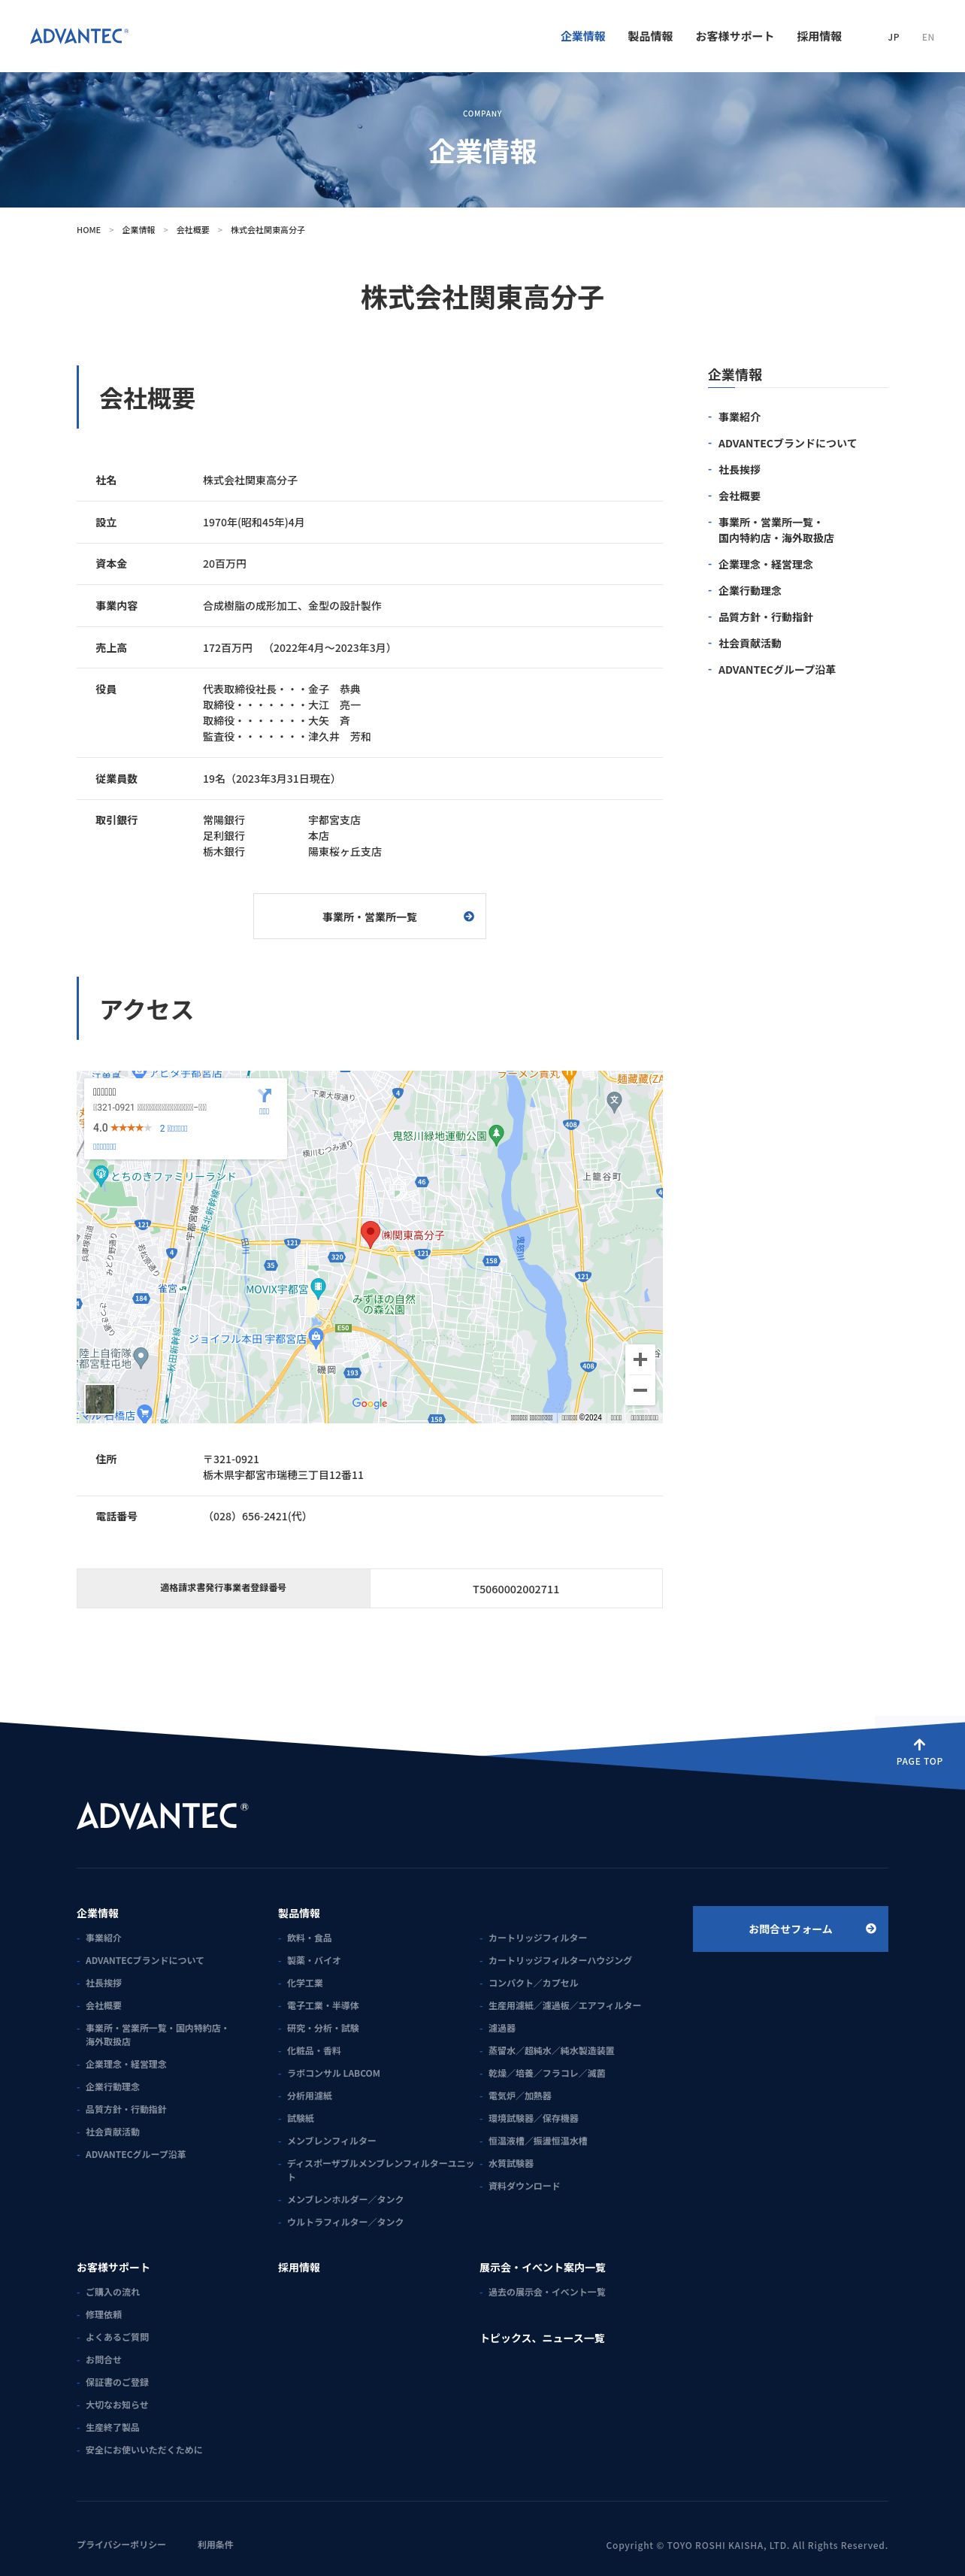The height and width of the screenshot is (2576, 965).
Task: Switch language to EN
Action: point(928,37)
